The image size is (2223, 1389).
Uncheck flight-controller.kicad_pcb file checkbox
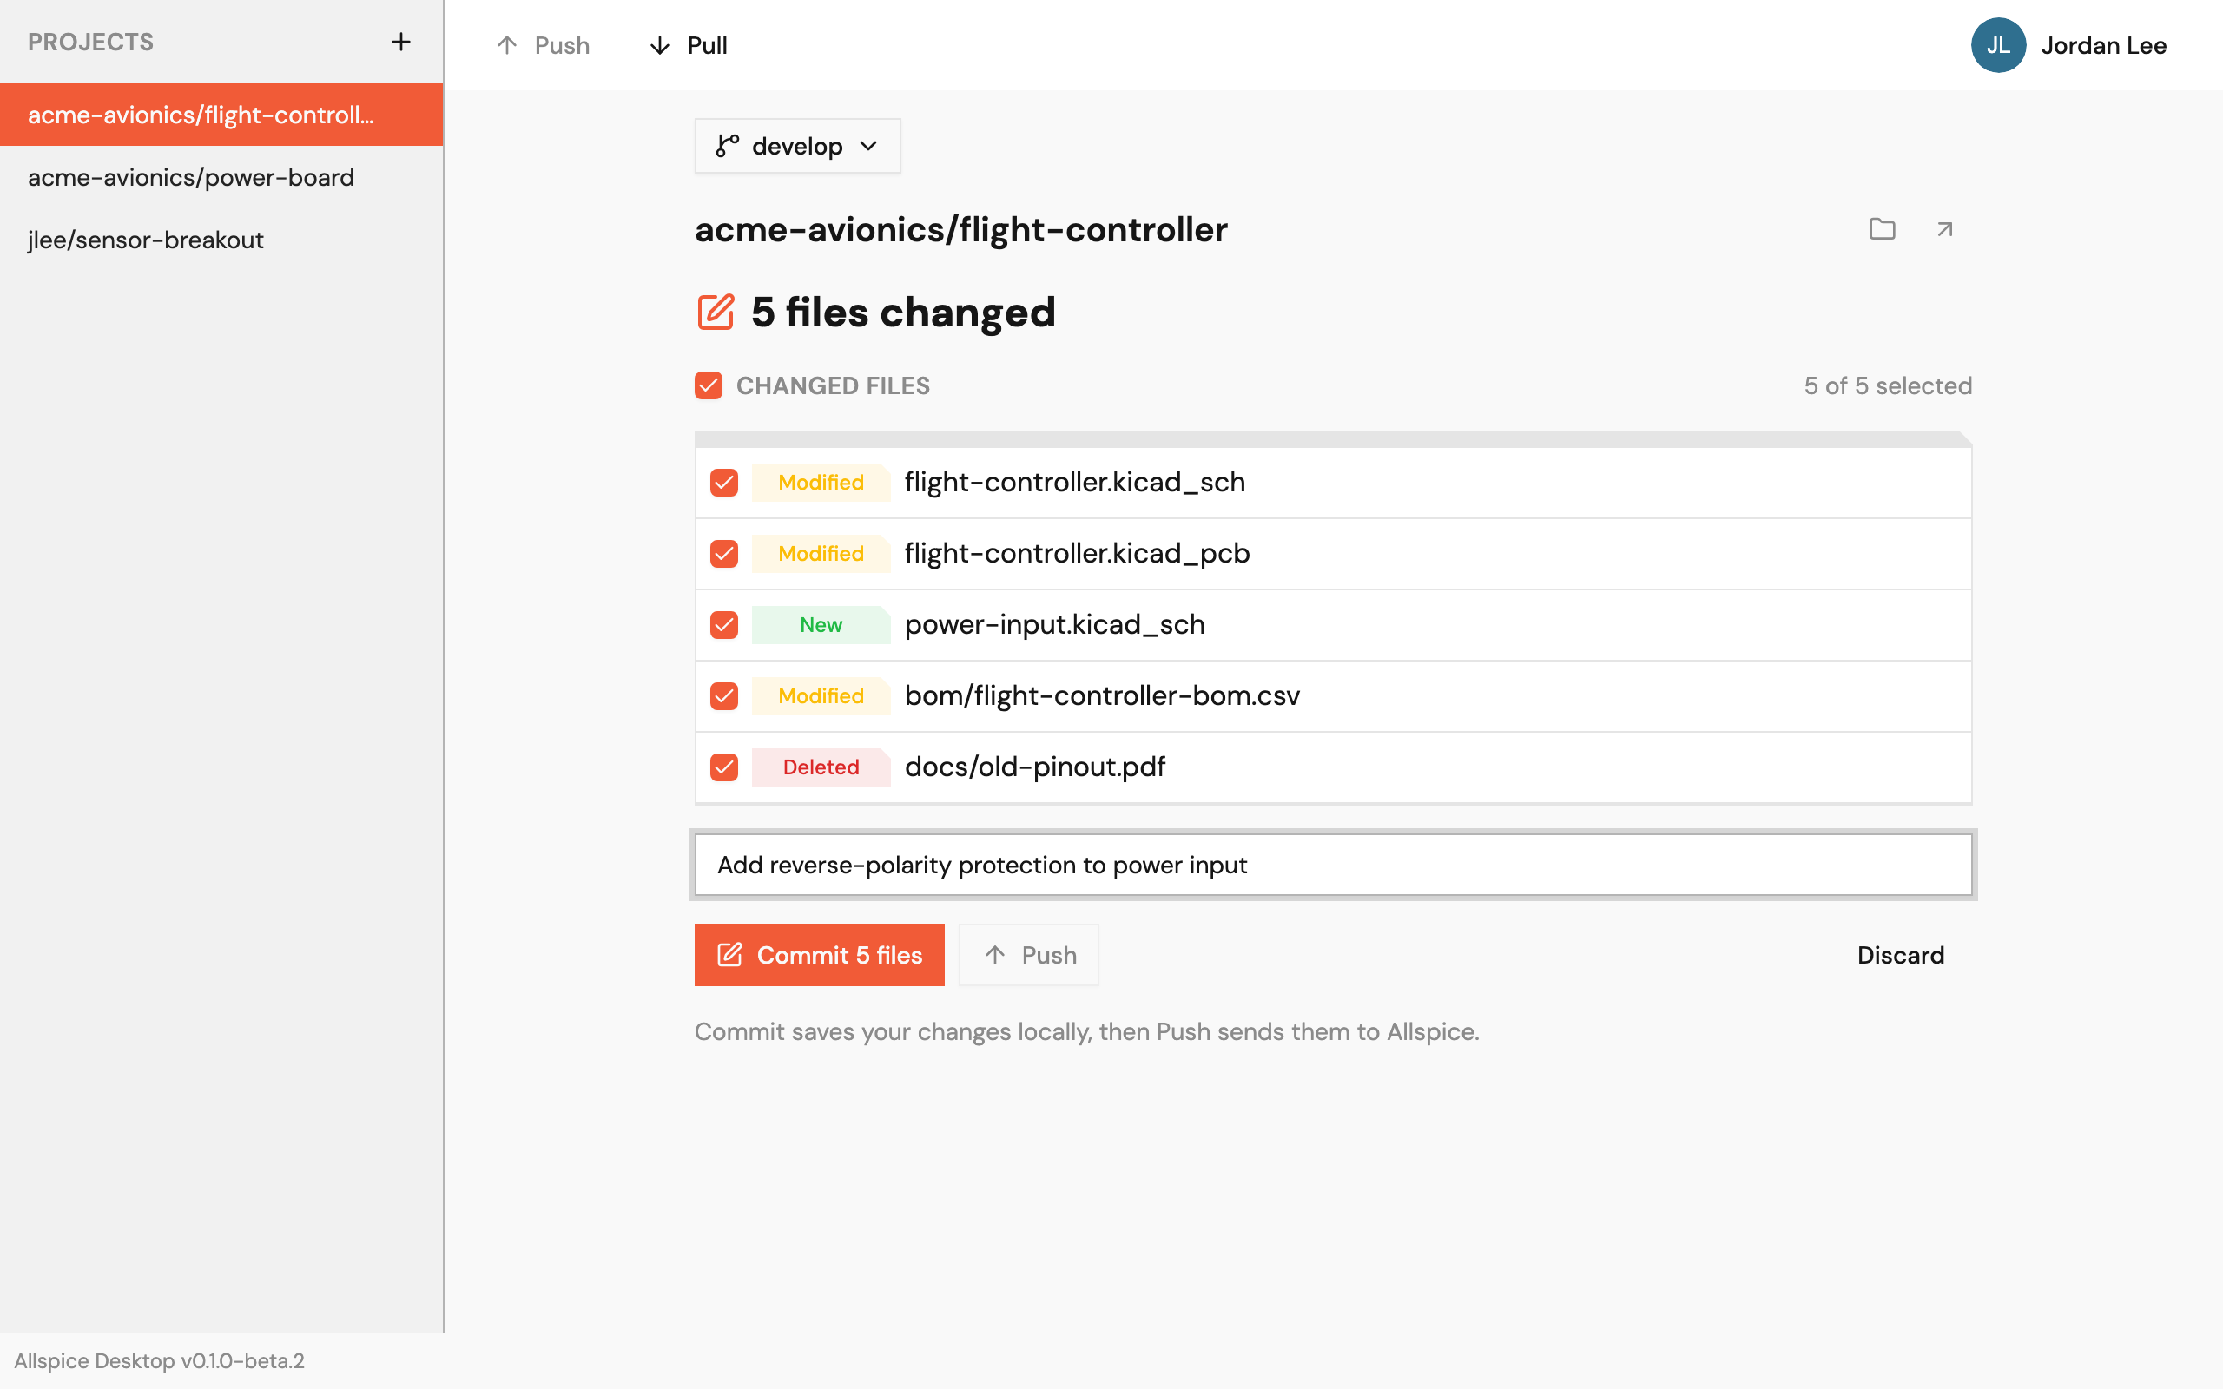pyautogui.click(x=724, y=554)
